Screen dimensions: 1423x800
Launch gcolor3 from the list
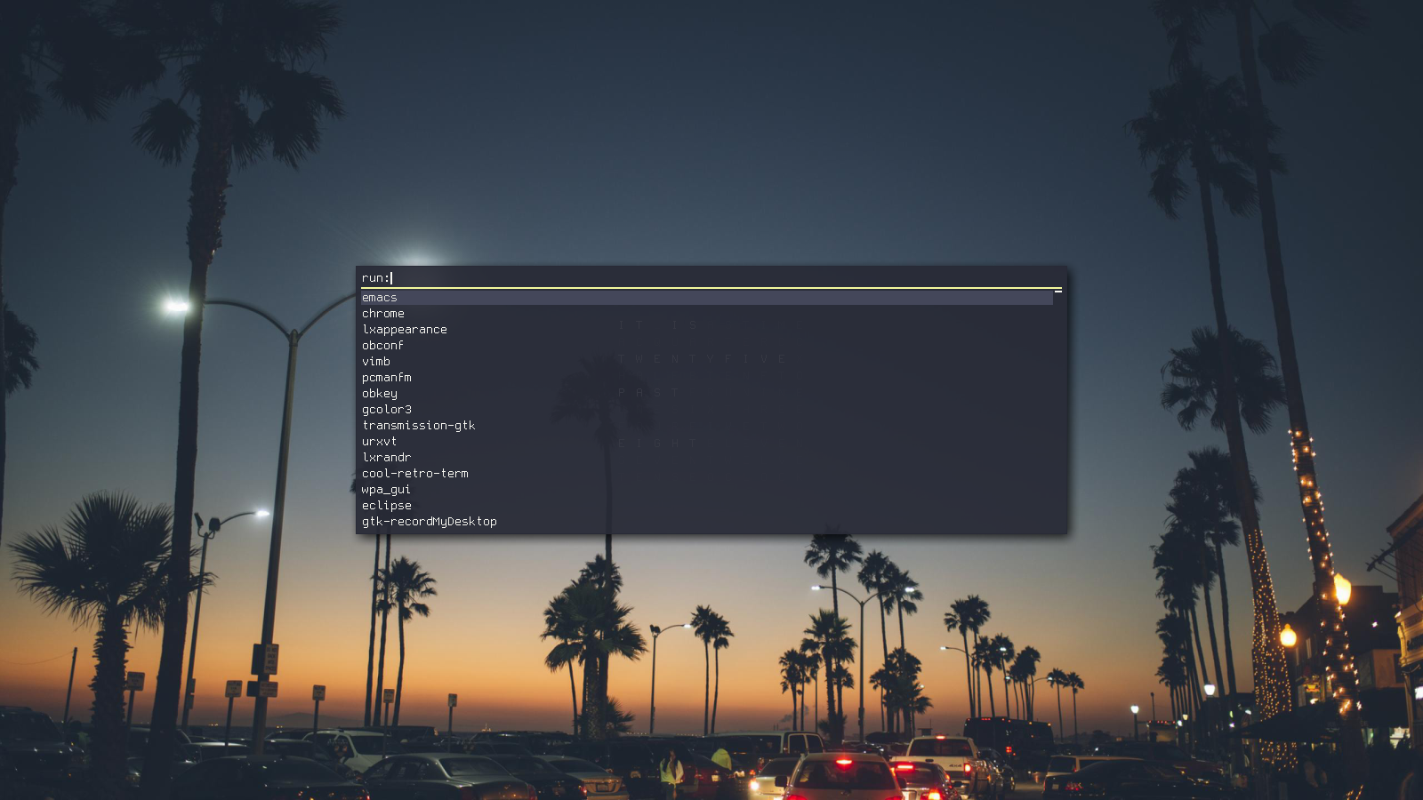click(x=706, y=410)
